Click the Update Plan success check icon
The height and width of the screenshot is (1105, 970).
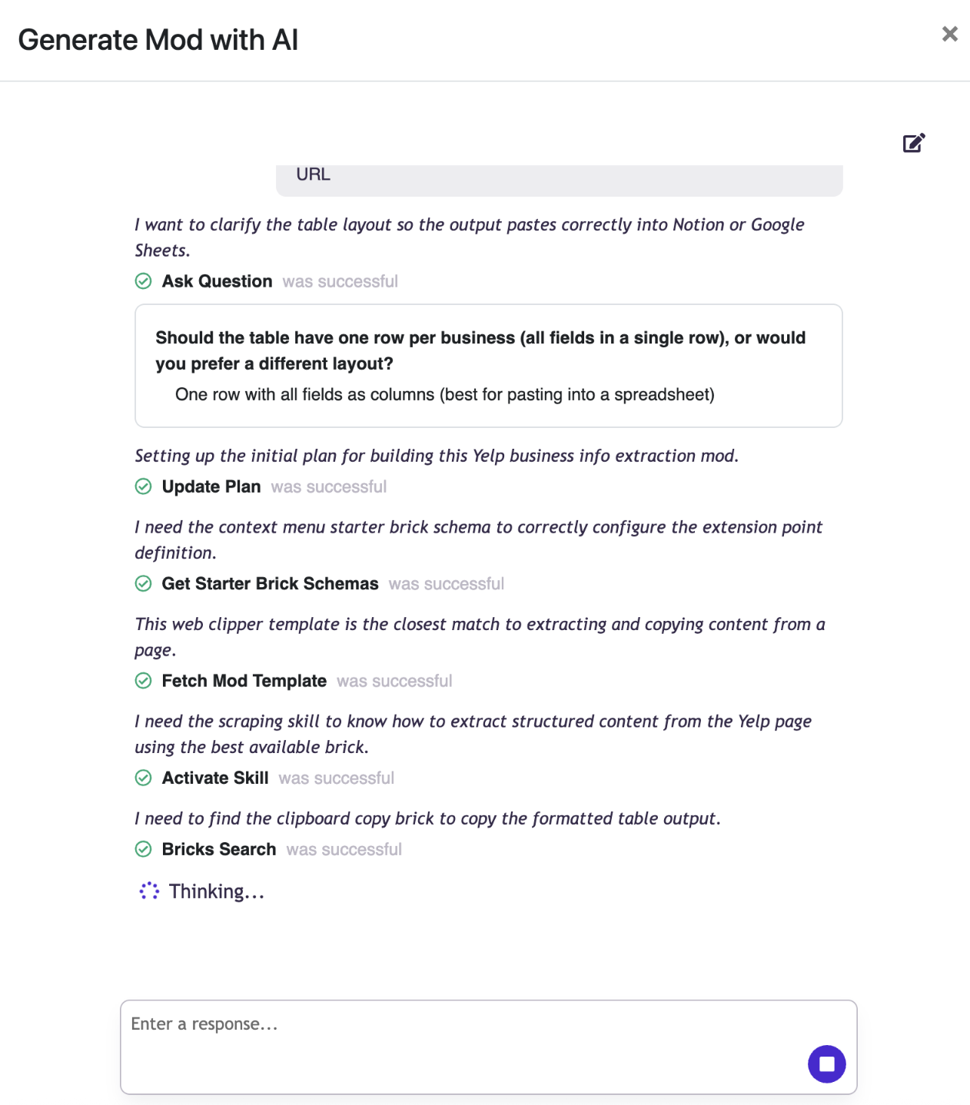pos(144,486)
